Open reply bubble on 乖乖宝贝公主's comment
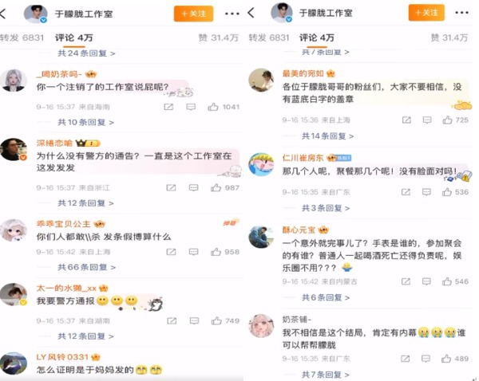Screen dimensions: 479x381 pyautogui.click(x=193, y=252)
